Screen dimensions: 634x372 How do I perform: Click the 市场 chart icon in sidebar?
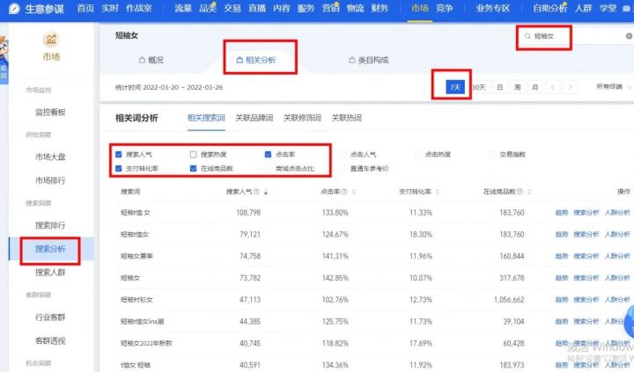click(x=50, y=40)
